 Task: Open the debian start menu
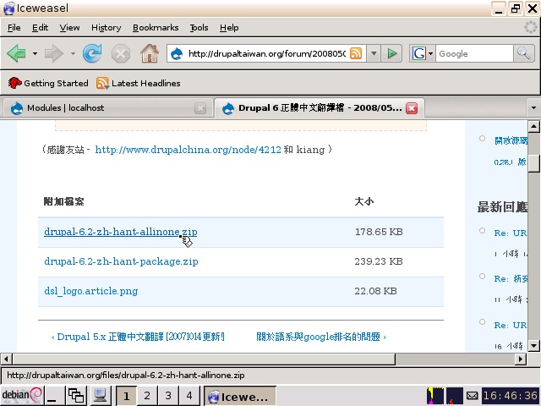coord(21,395)
